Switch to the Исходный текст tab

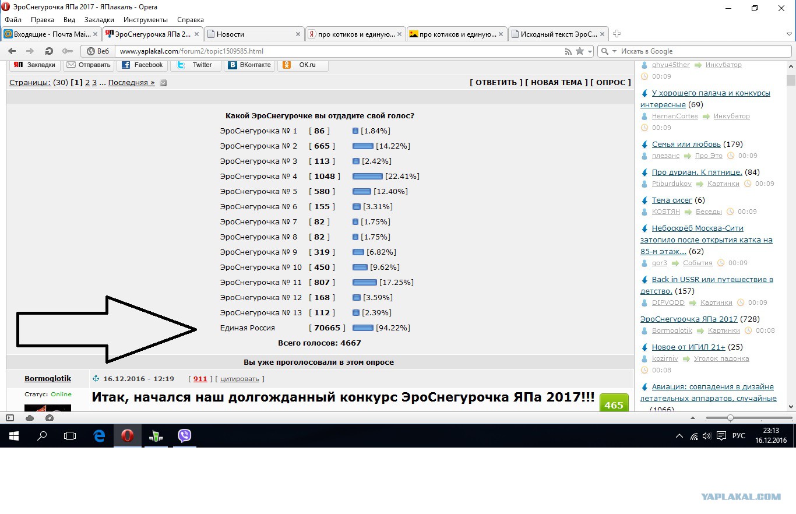[558, 34]
